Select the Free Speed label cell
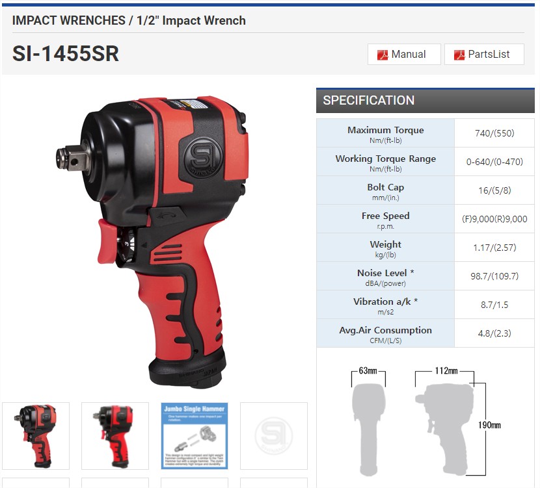Image resolution: width=540 pixels, height=488 pixels. tap(385, 219)
